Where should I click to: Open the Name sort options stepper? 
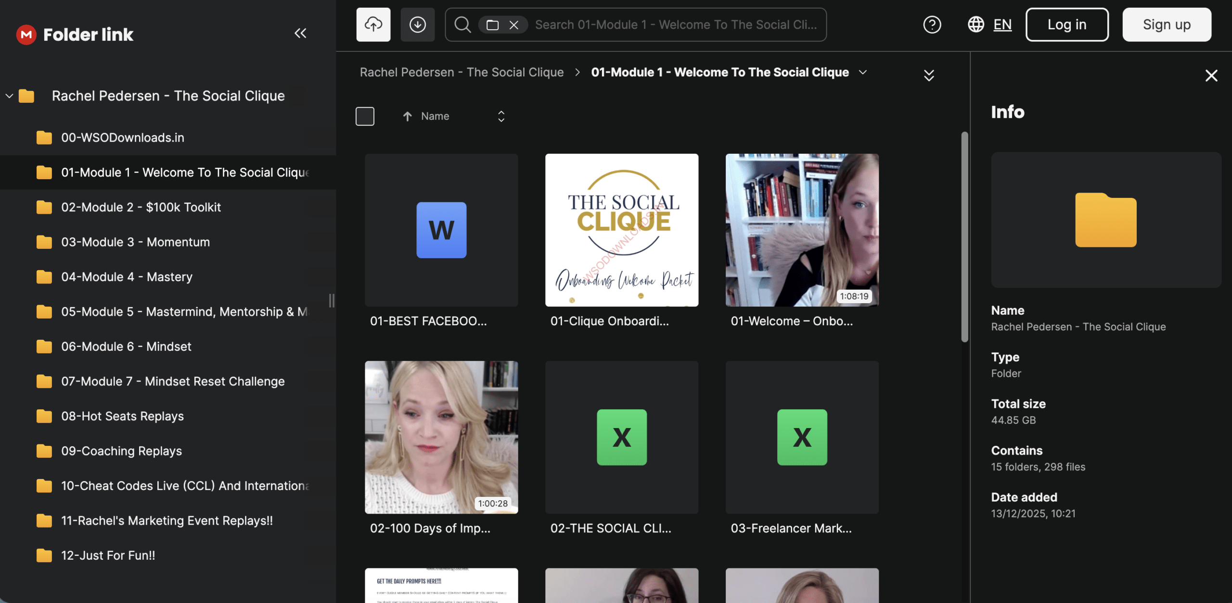(501, 116)
